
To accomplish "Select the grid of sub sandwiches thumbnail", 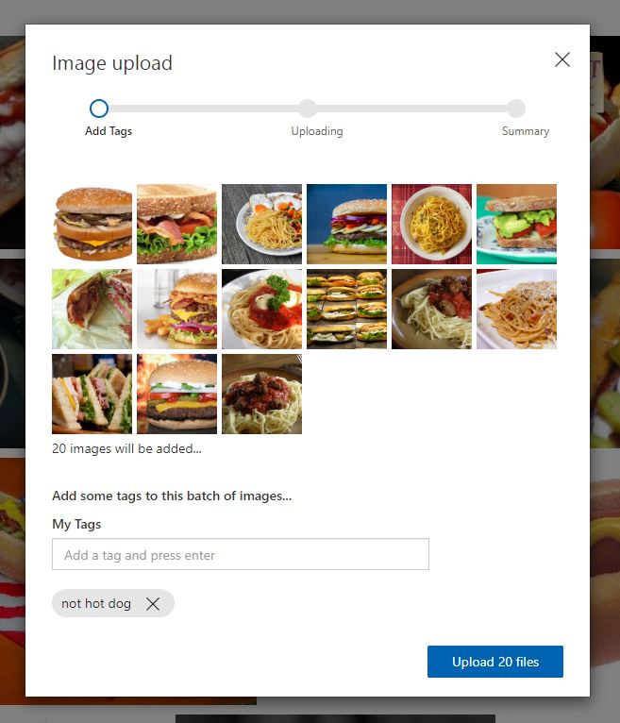I will click(x=346, y=309).
